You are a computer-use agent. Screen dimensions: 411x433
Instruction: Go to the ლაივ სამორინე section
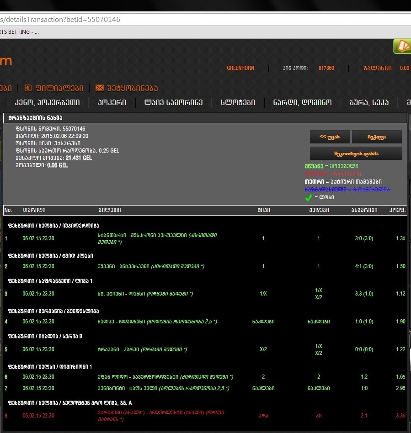(173, 103)
